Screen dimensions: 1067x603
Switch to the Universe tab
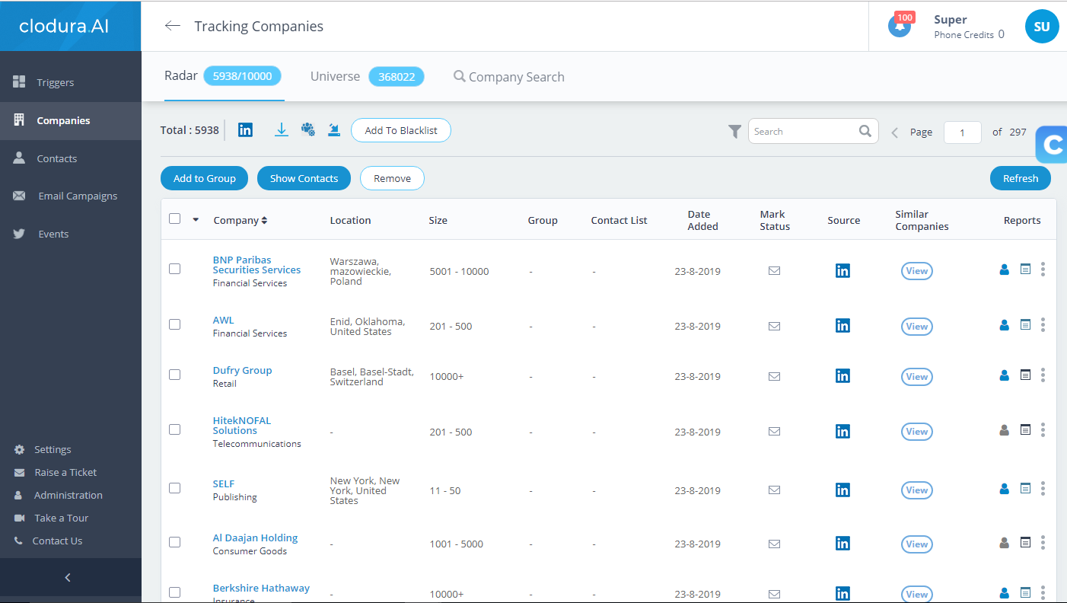tap(367, 77)
